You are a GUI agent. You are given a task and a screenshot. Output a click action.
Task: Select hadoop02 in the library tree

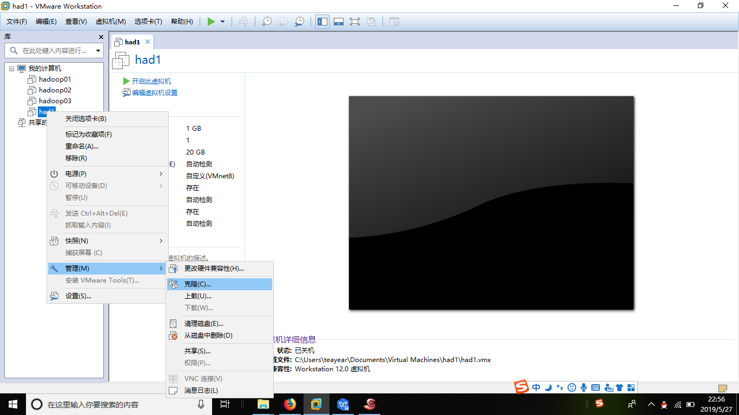[x=55, y=90]
